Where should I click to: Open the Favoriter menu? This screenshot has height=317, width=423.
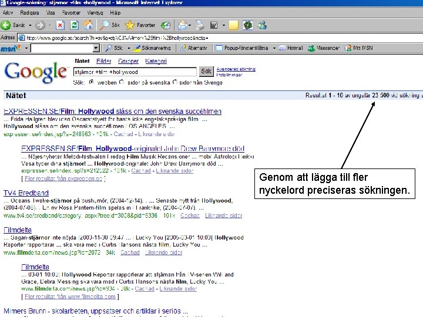71,13
